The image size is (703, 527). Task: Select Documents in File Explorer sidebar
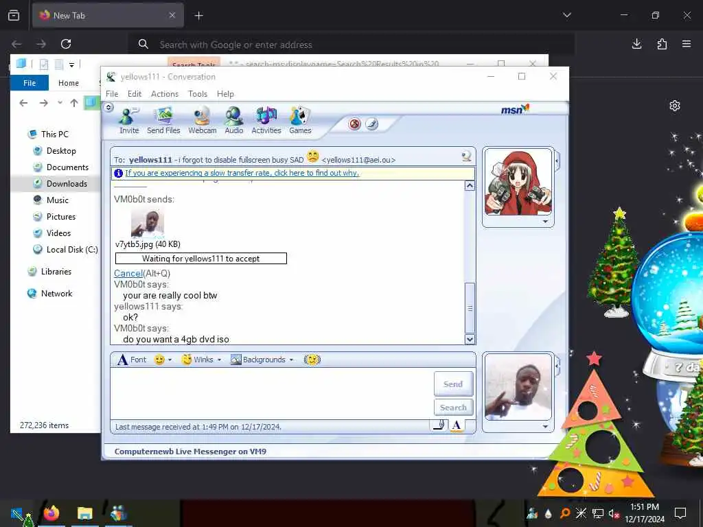point(67,167)
